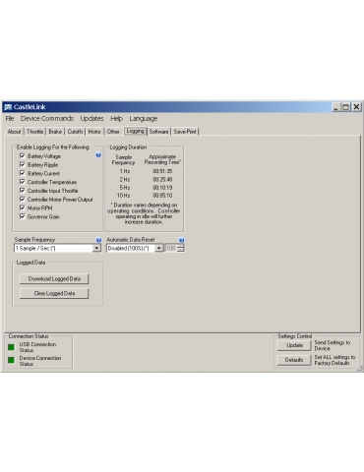Click the Device Connection Status green indicator
364x472 pixels.
tap(11, 360)
